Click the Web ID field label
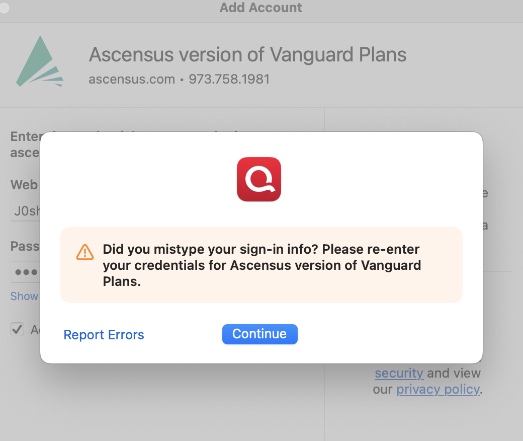Image resolution: width=523 pixels, height=441 pixels. tap(24, 185)
